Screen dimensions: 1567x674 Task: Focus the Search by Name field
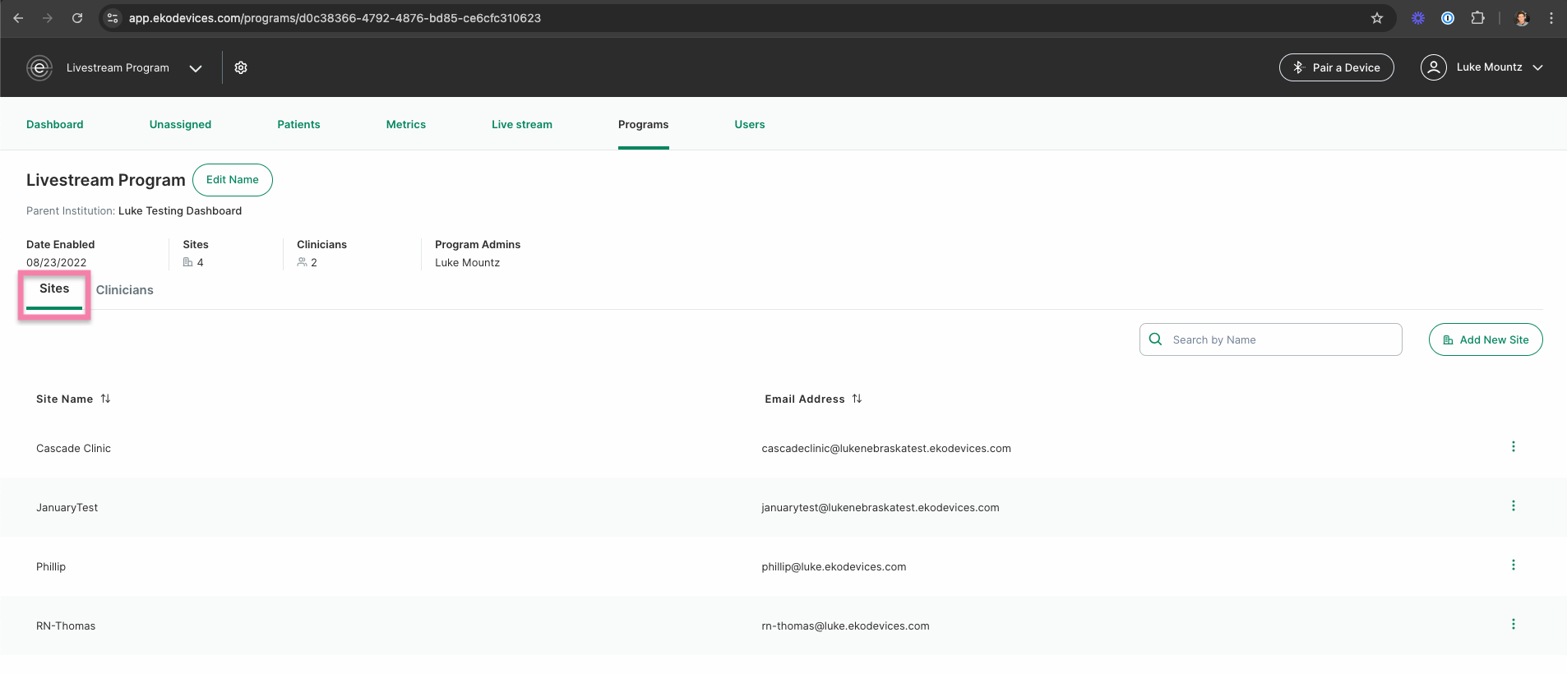point(1270,339)
